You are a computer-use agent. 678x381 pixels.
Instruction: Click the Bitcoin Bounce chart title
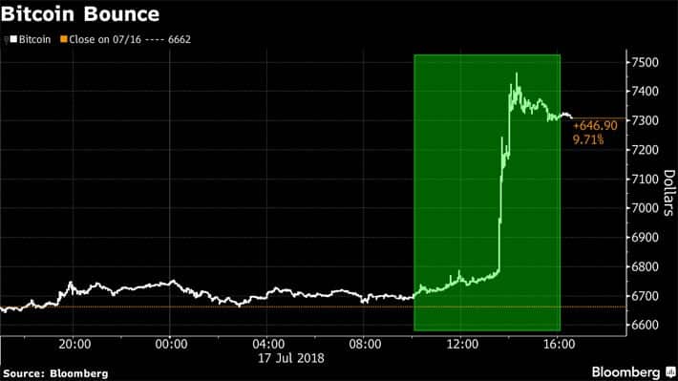coord(80,14)
